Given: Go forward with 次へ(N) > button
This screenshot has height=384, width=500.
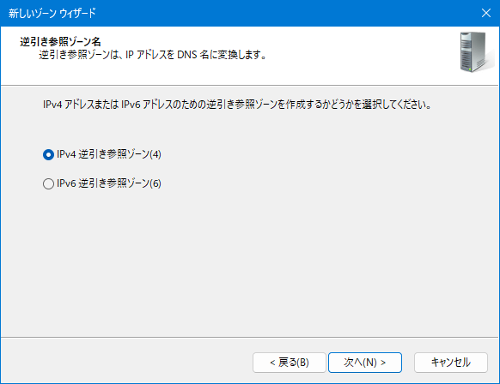Looking at the screenshot, I should (365, 363).
